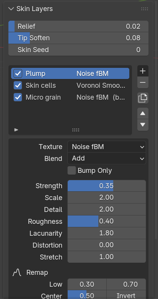Click the Strength slider

point(107,186)
